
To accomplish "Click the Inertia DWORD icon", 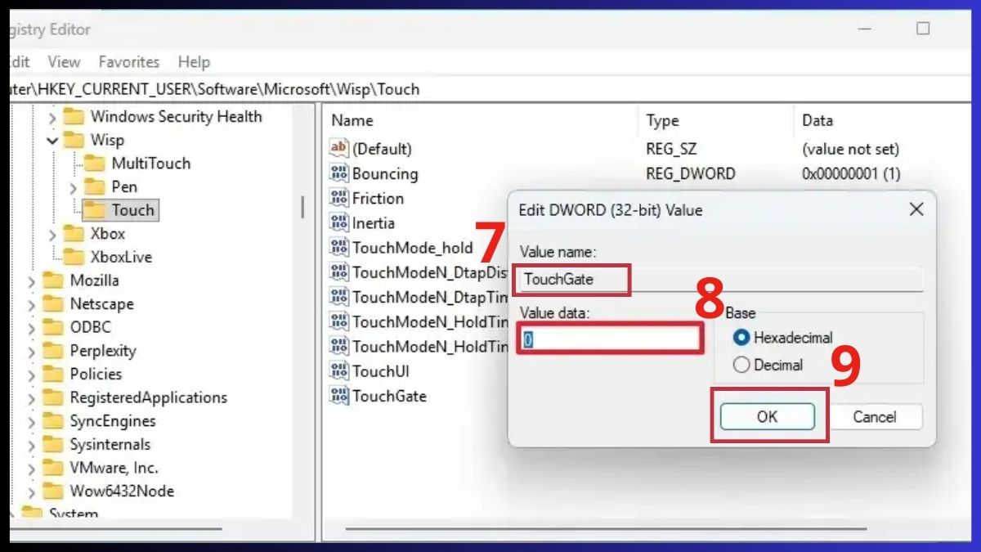I will [x=339, y=222].
